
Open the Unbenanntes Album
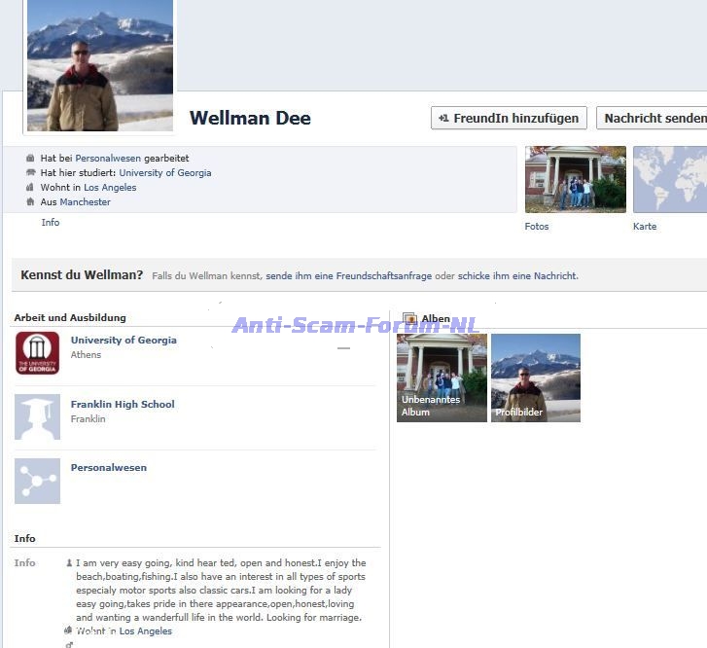click(442, 378)
